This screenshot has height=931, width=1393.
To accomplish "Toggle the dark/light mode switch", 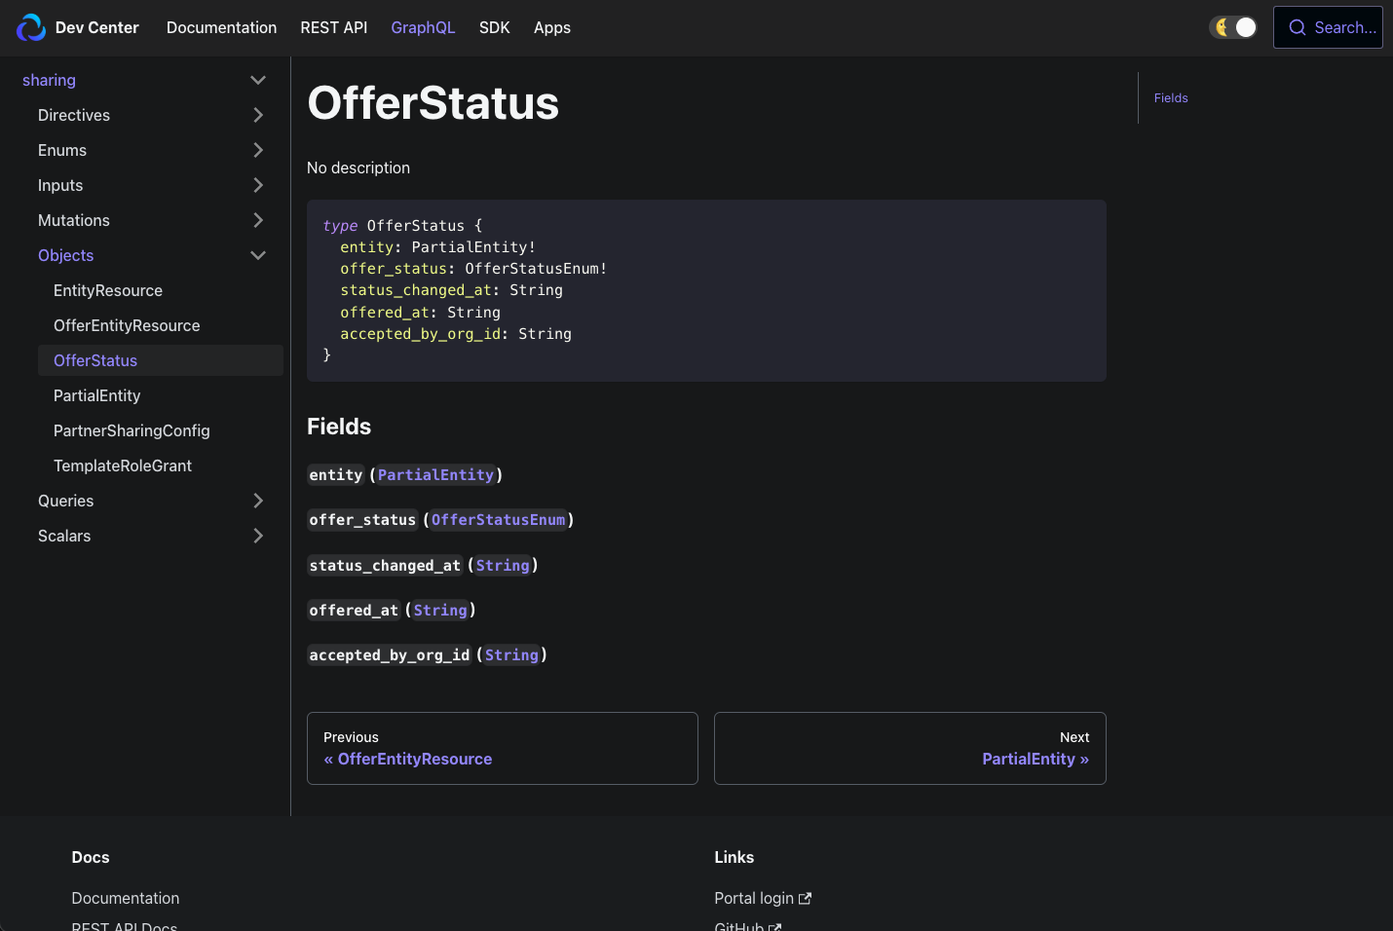I will click(1233, 27).
